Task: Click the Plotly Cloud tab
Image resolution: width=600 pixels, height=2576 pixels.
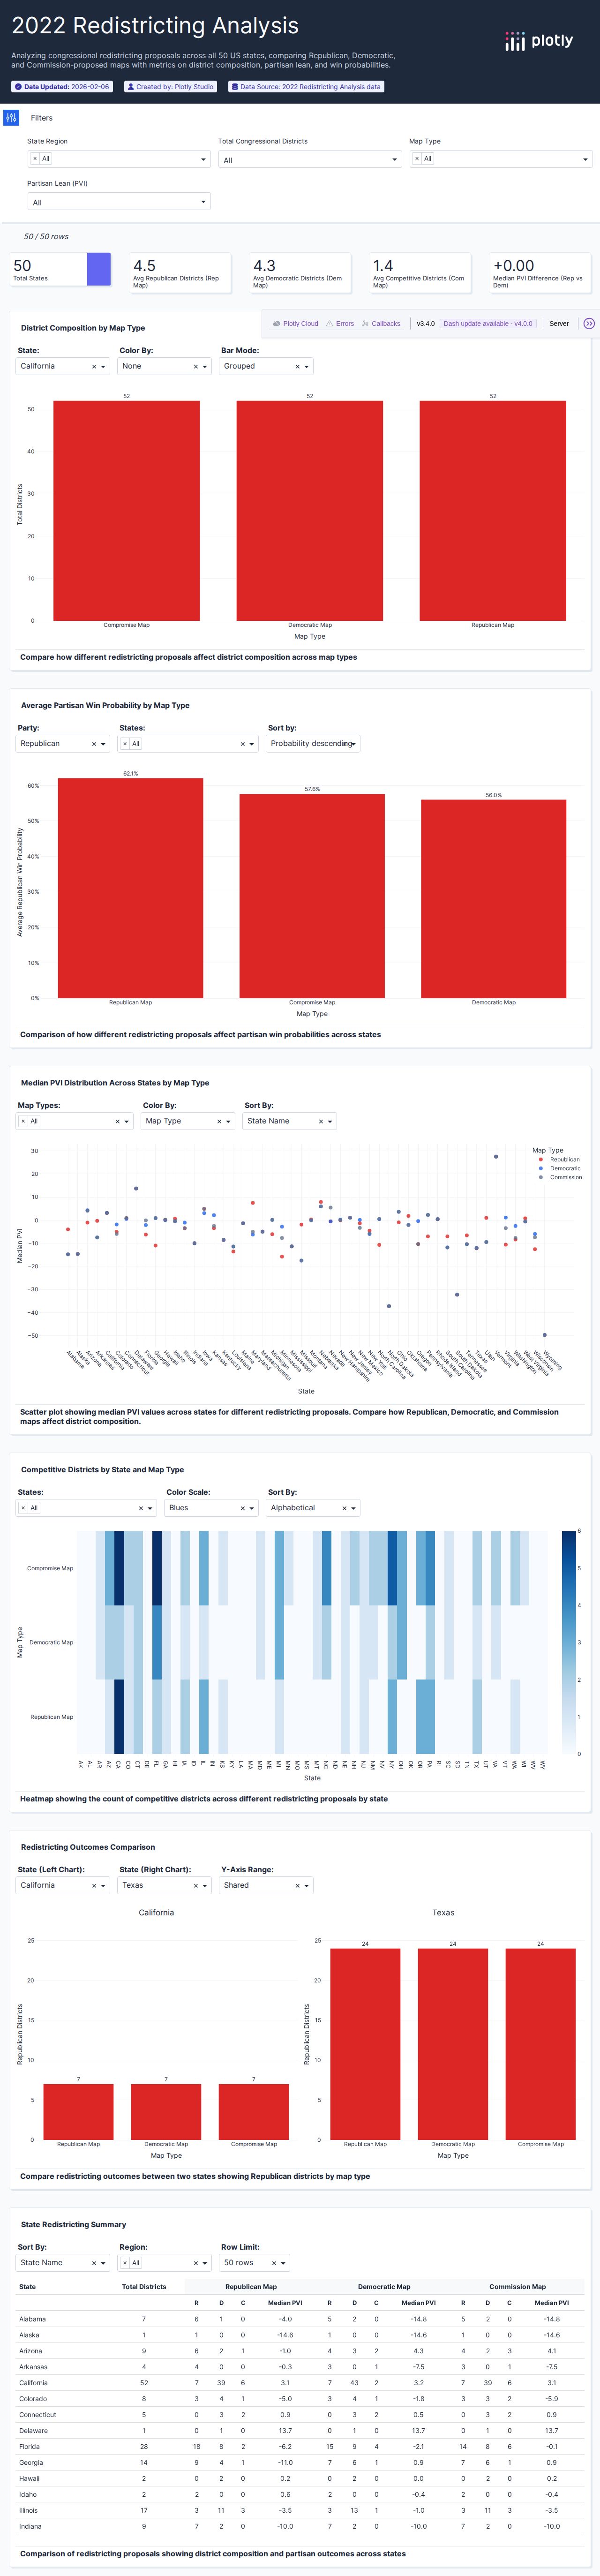Action: [295, 324]
